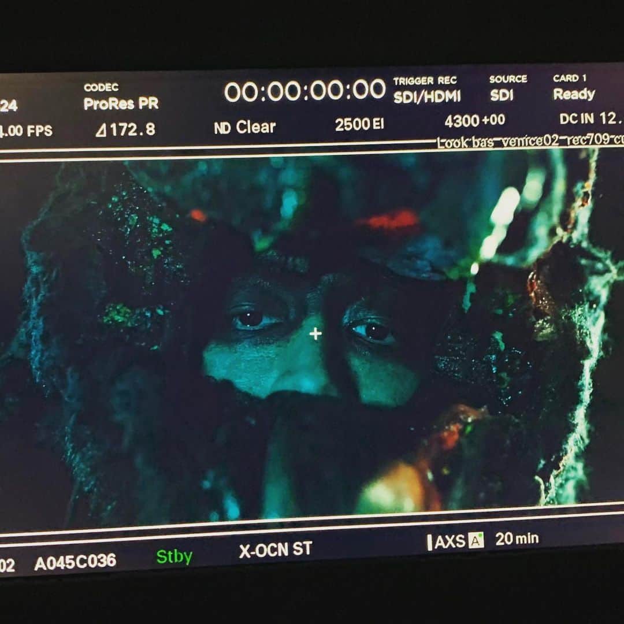Tap the 20 min remaining time

[x=517, y=539]
